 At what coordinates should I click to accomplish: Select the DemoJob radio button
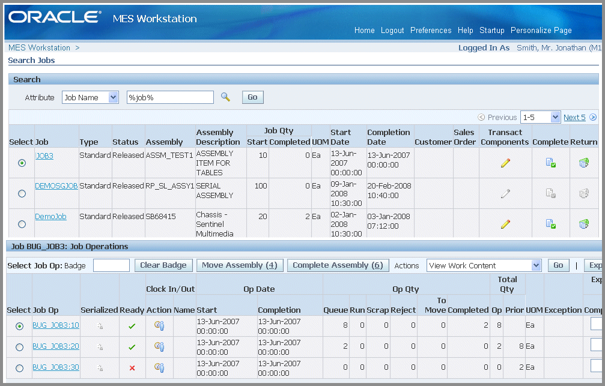[x=22, y=224]
